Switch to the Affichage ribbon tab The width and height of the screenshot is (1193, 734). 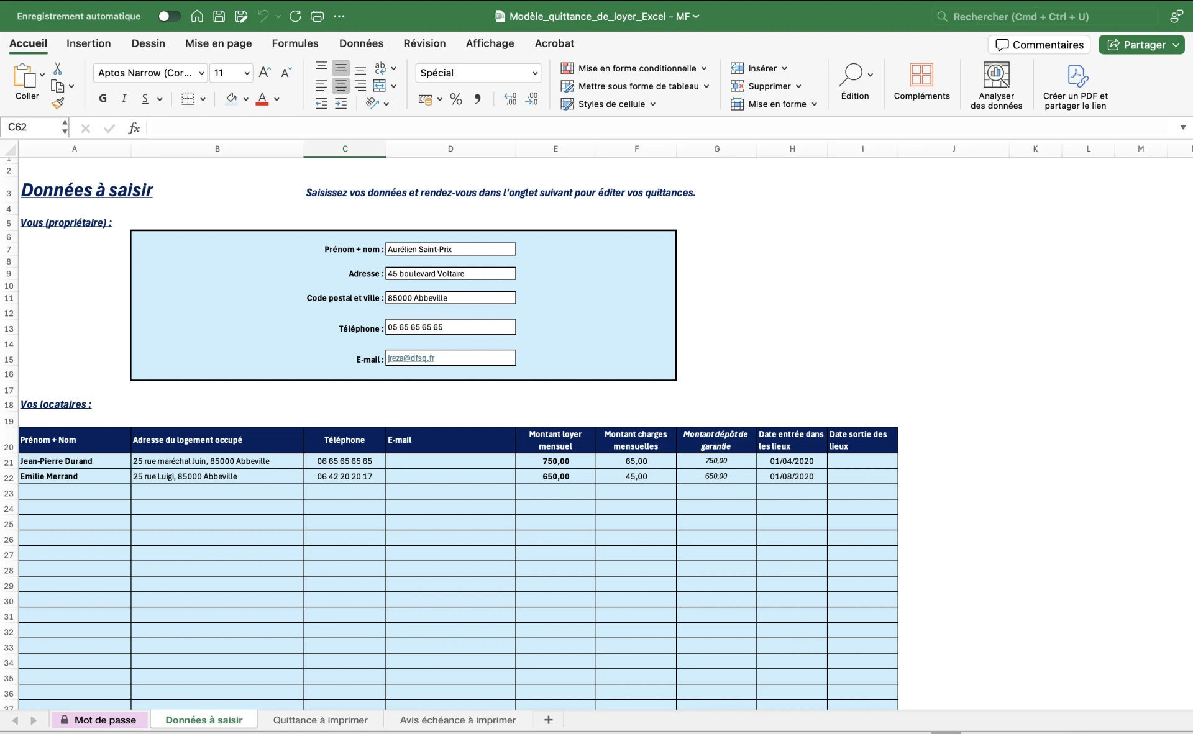(x=490, y=43)
